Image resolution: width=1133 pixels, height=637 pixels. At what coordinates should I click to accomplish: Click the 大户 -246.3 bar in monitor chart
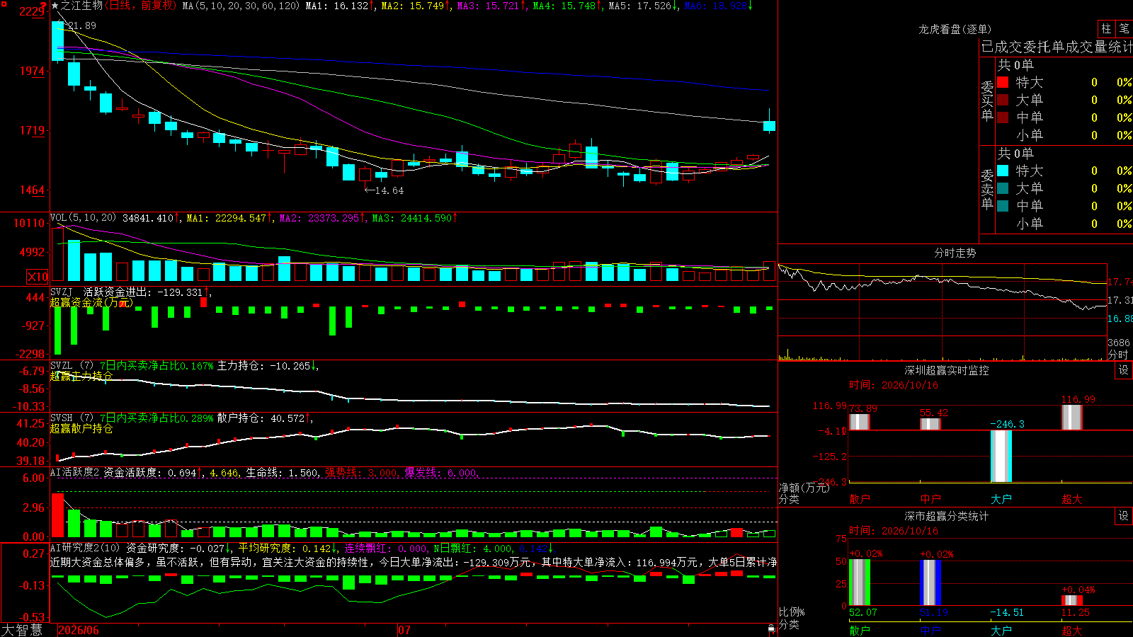point(1001,457)
